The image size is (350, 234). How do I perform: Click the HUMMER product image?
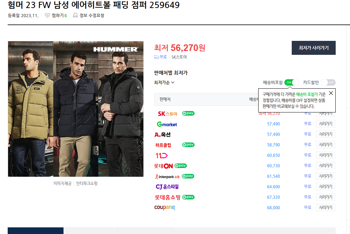tap(76, 109)
